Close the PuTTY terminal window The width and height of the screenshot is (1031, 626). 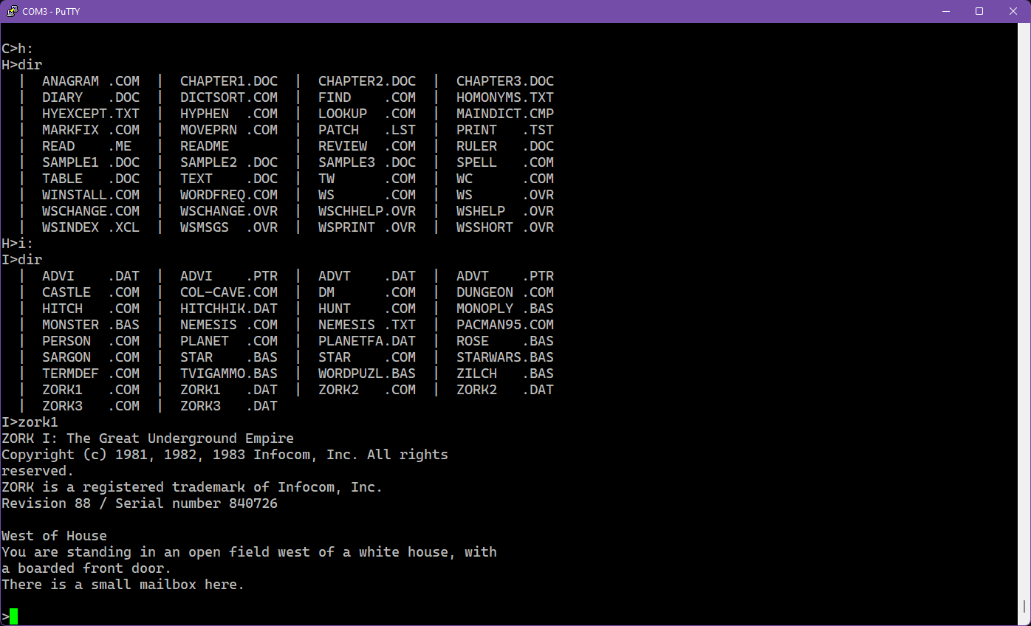point(1013,11)
